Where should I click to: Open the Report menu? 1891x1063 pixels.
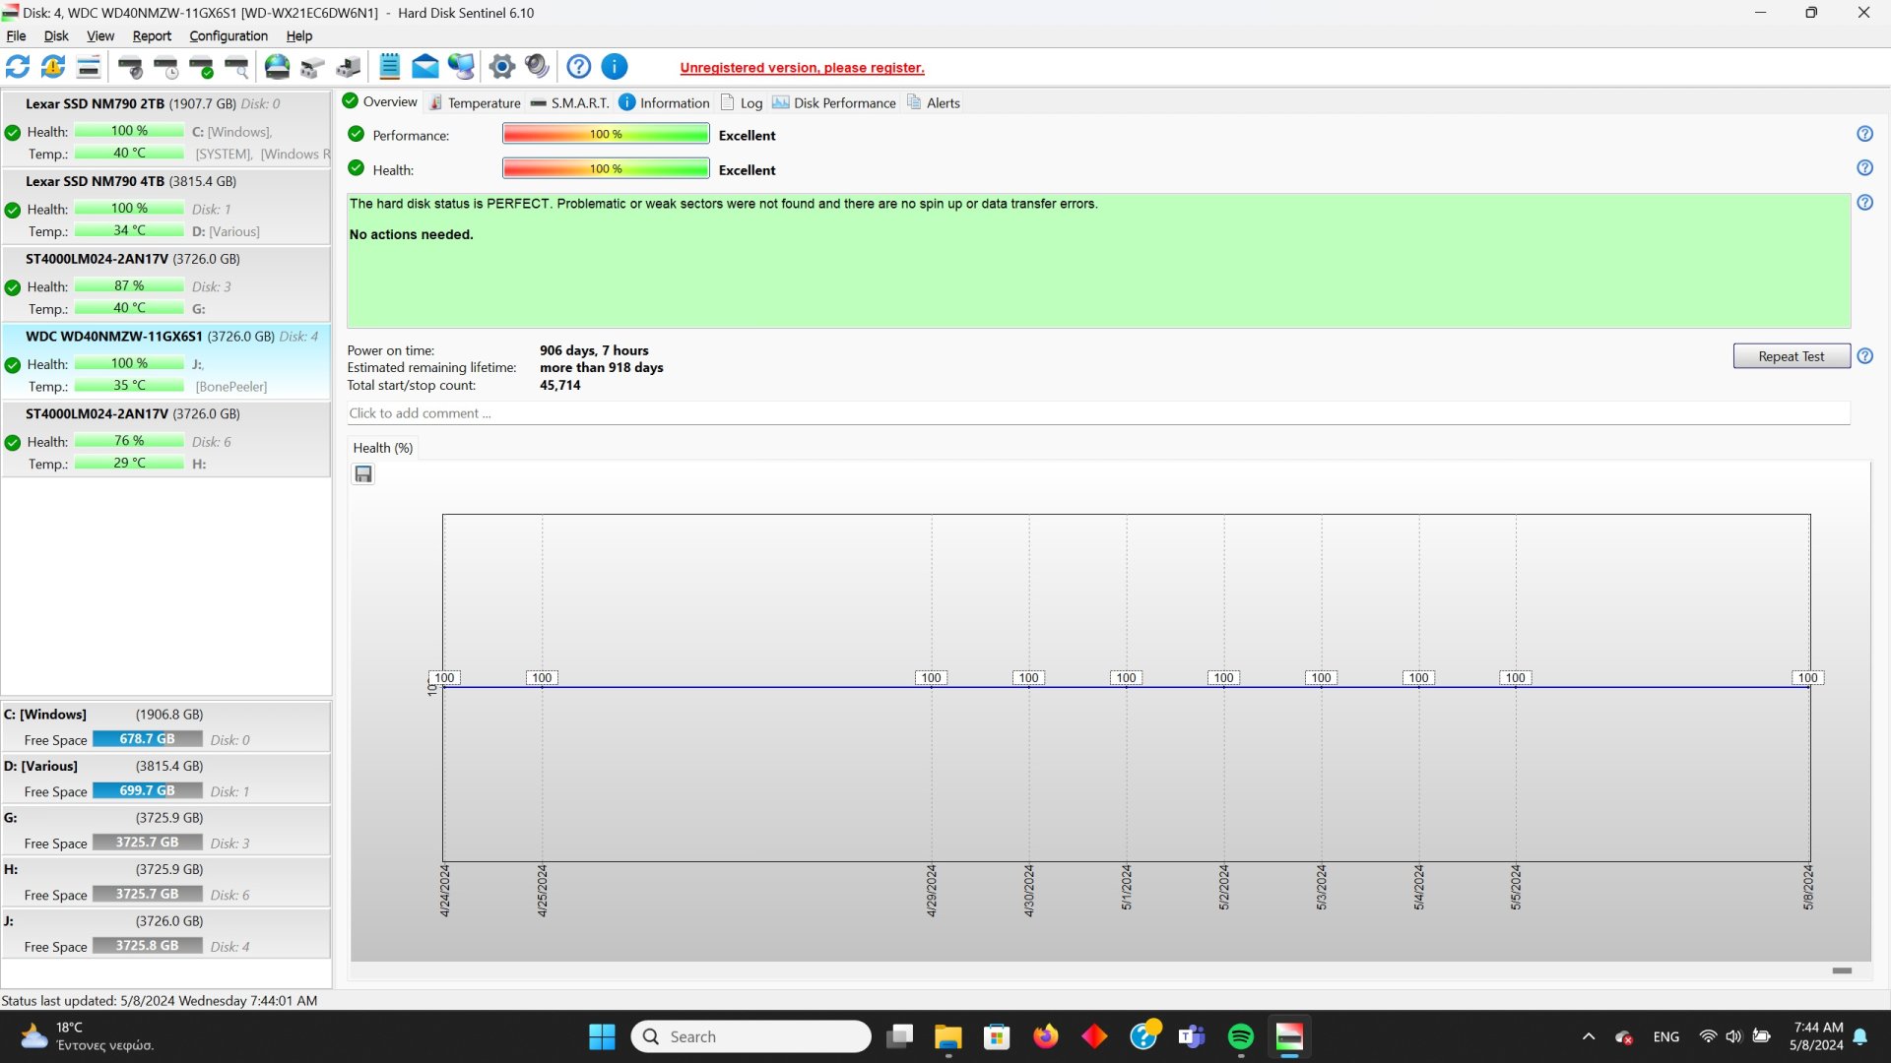tap(152, 36)
